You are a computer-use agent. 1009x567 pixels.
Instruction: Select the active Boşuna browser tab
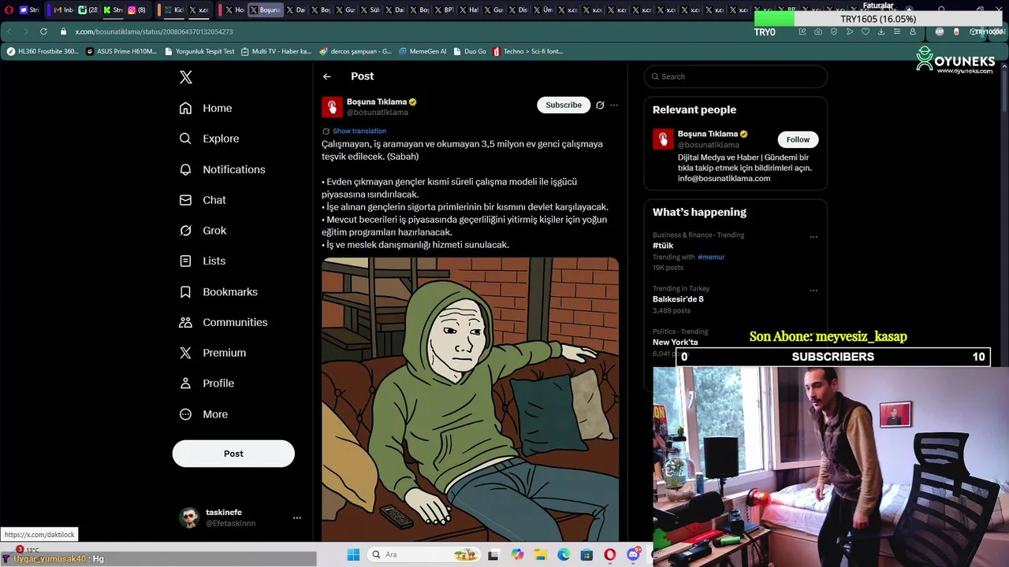265,10
